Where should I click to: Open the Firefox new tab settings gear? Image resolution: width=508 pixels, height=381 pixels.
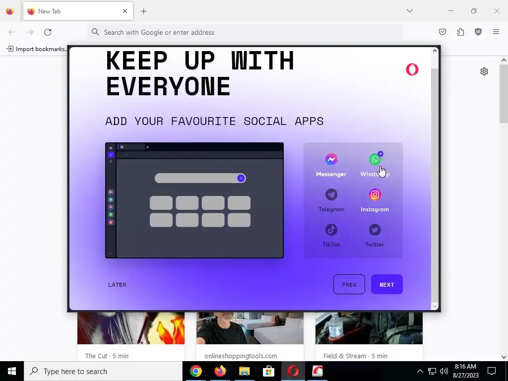[x=484, y=71]
